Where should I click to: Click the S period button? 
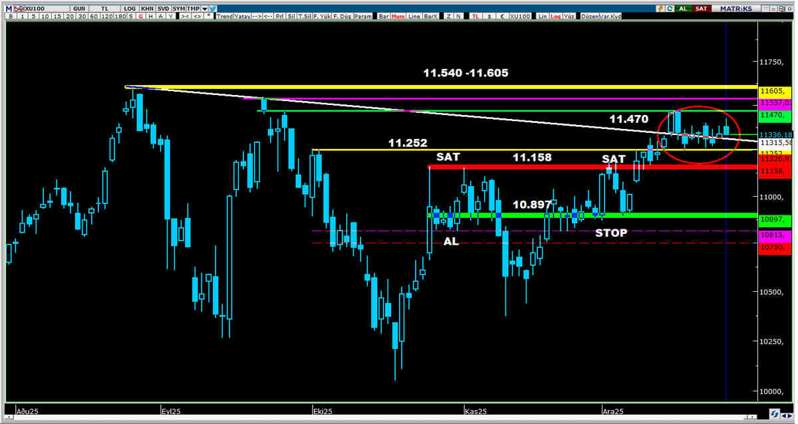pos(131,16)
